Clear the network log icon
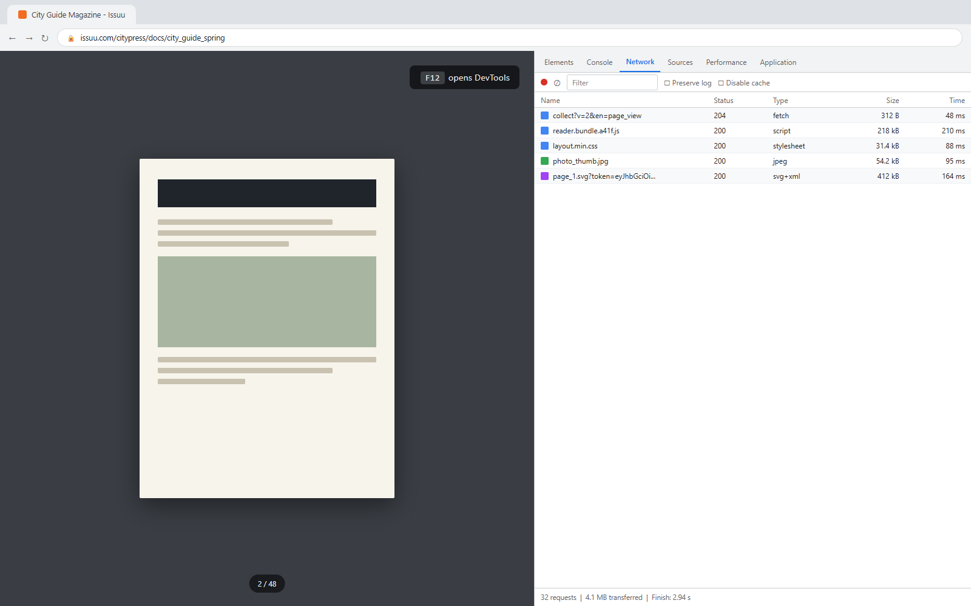 557,83
